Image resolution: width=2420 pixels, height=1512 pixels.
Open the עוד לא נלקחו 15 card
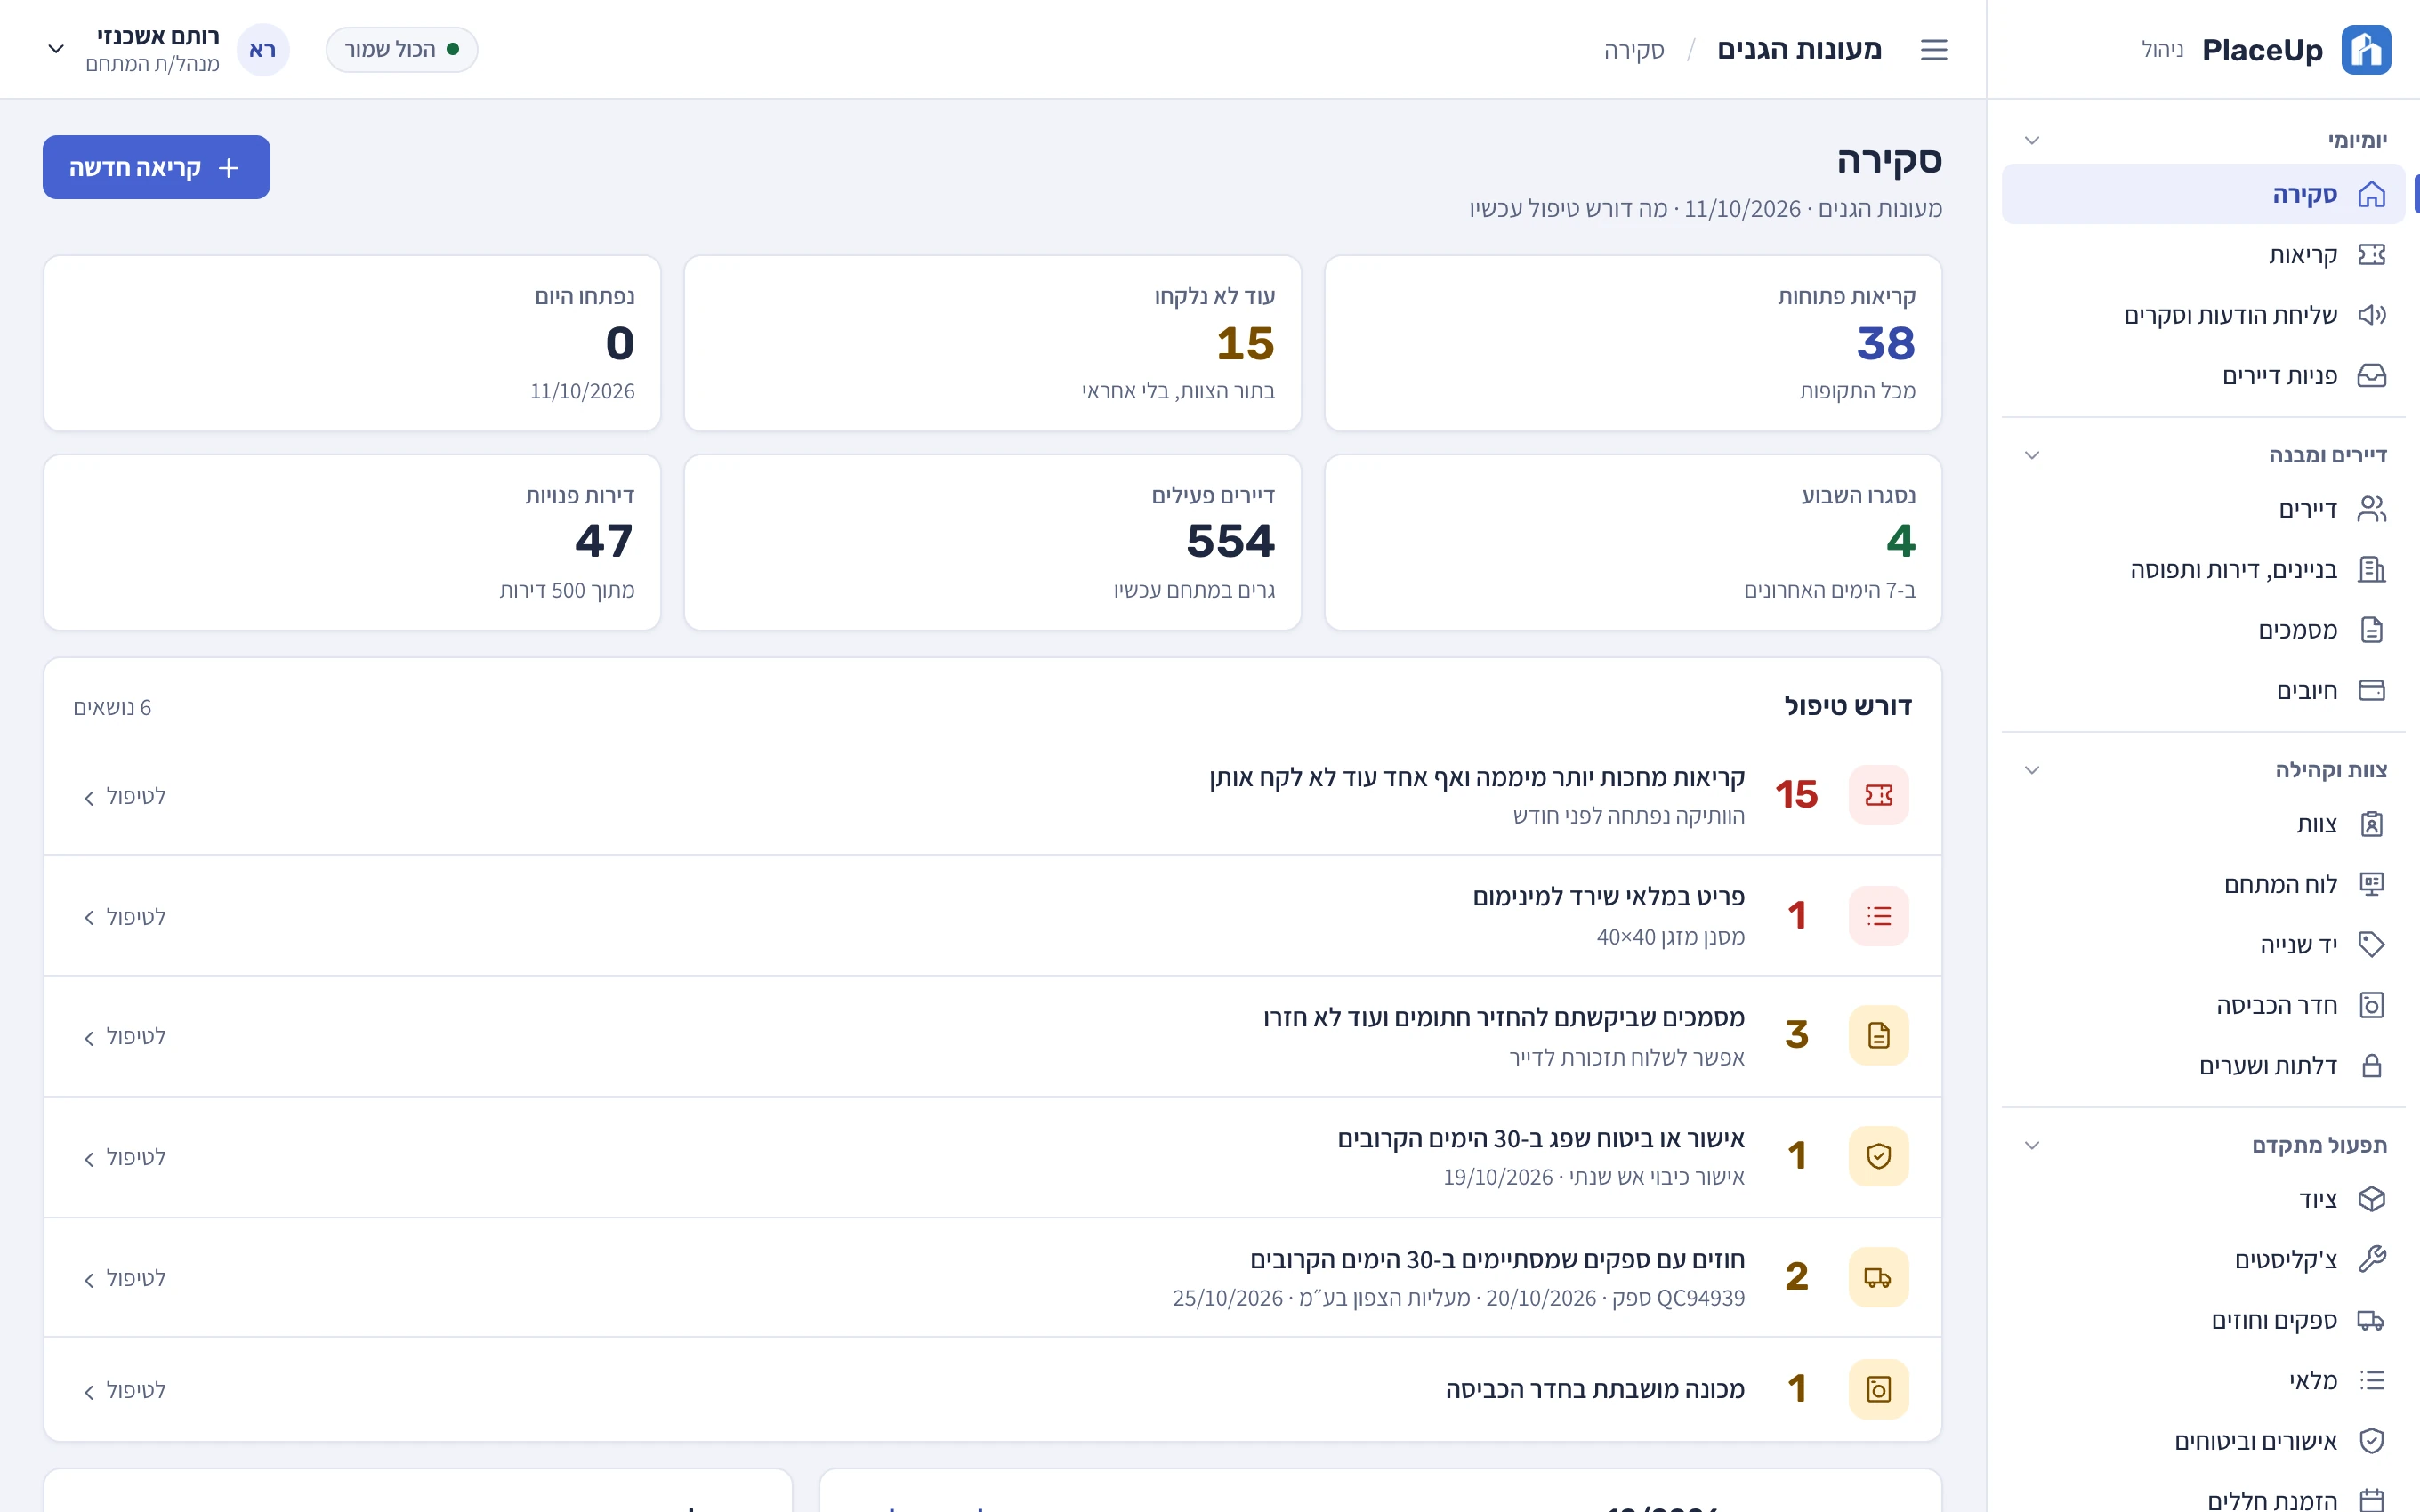(x=992, y=343)
